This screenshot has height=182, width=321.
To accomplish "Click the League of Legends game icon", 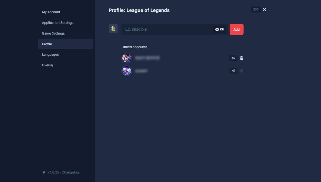I will click(113, 29).
